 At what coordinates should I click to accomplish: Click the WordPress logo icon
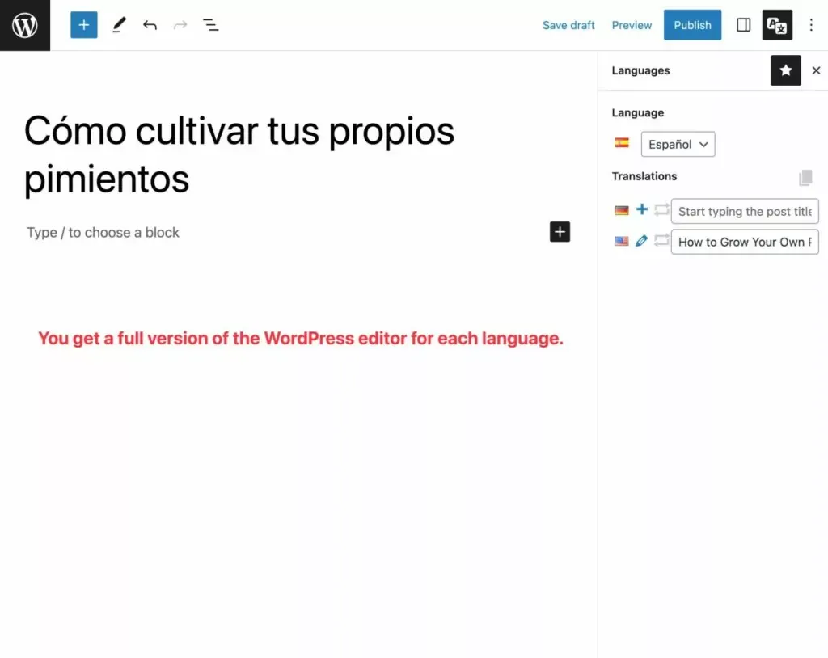(25, 25)
